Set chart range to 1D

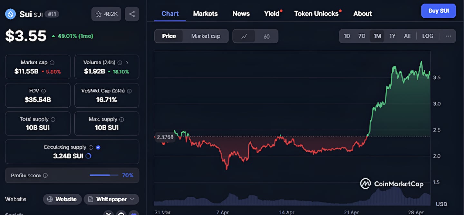[347, 36]
